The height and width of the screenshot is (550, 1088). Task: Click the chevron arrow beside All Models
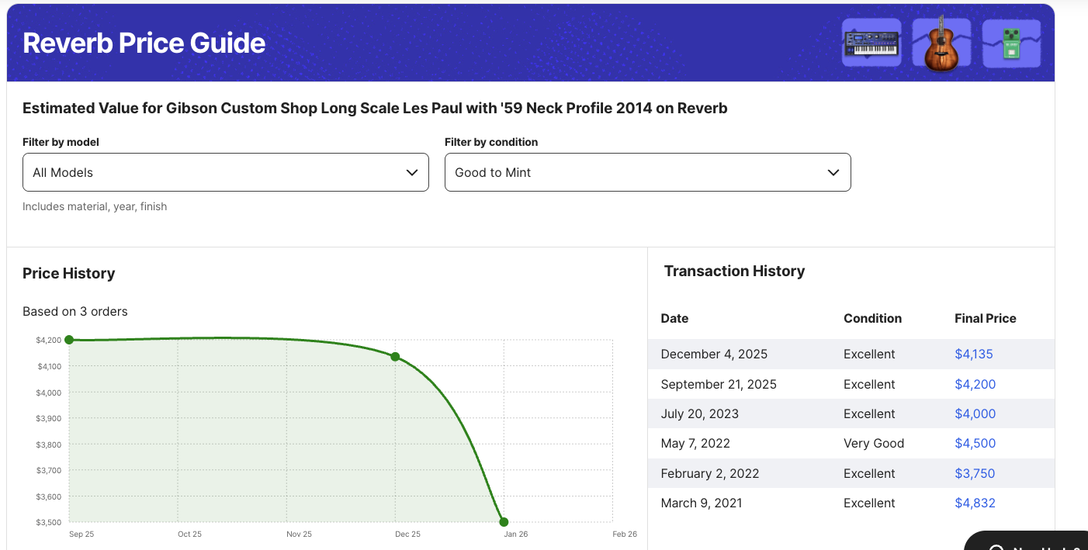pos(412,172)
